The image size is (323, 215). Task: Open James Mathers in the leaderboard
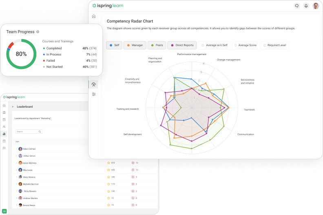point(30,163)
